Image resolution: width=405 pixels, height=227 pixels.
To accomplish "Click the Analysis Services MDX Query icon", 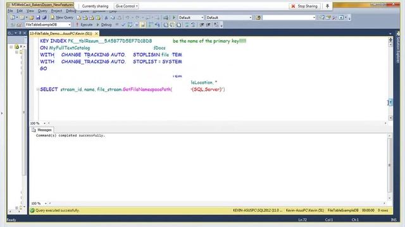I will [85, 18].
